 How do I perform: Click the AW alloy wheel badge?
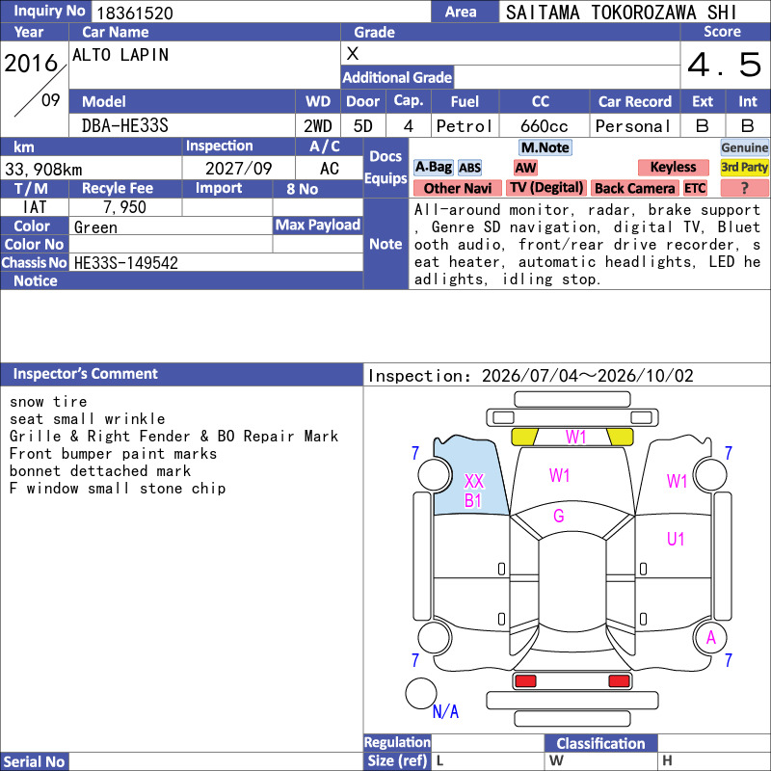[x=525, y=168]
